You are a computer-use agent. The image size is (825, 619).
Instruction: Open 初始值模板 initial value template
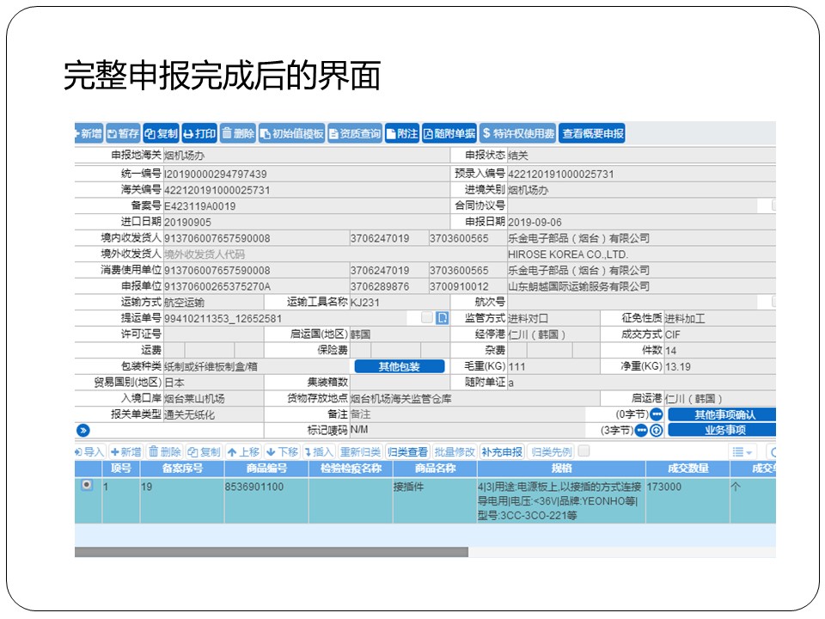point(291,133)
